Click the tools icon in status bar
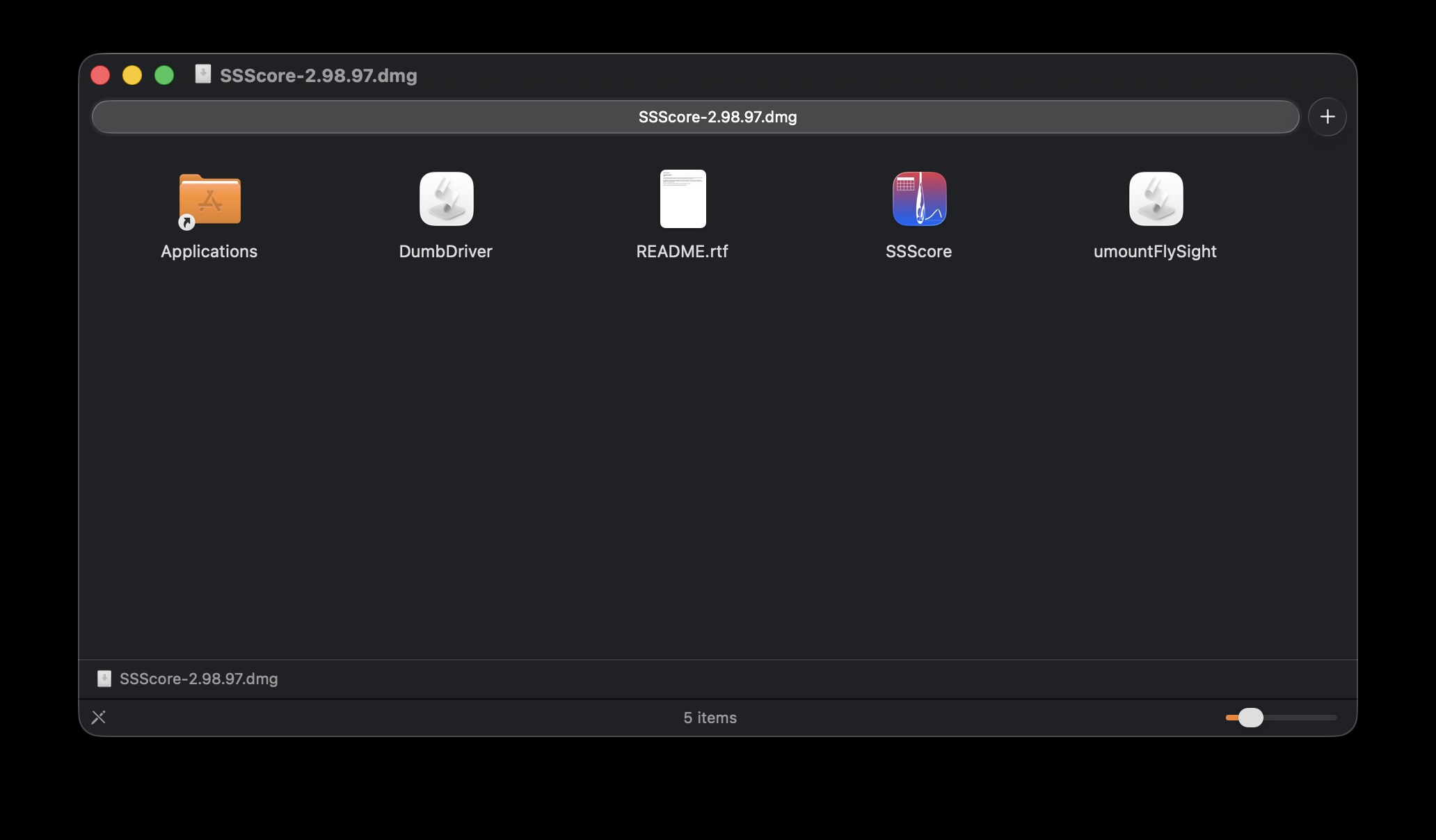Screen dimensions: 1436x840 click(x=99, y=717)
